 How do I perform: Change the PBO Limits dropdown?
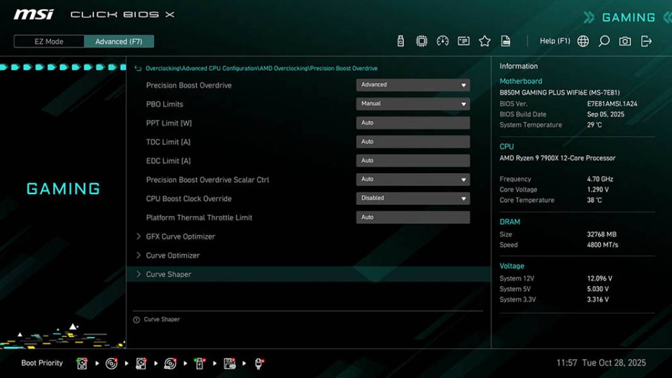click(413, 103)
